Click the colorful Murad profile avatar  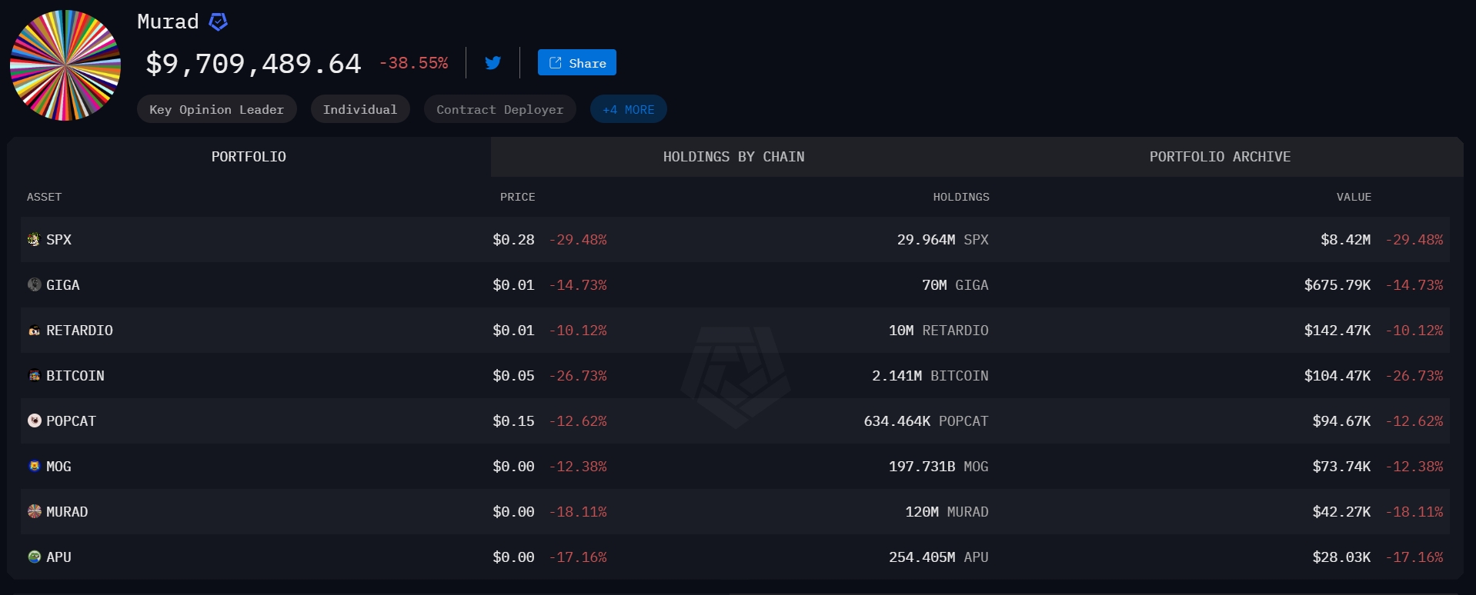65,65
